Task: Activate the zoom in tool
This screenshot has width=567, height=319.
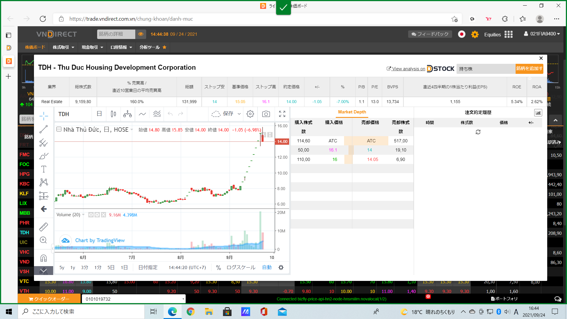Action: click(44, 240)
